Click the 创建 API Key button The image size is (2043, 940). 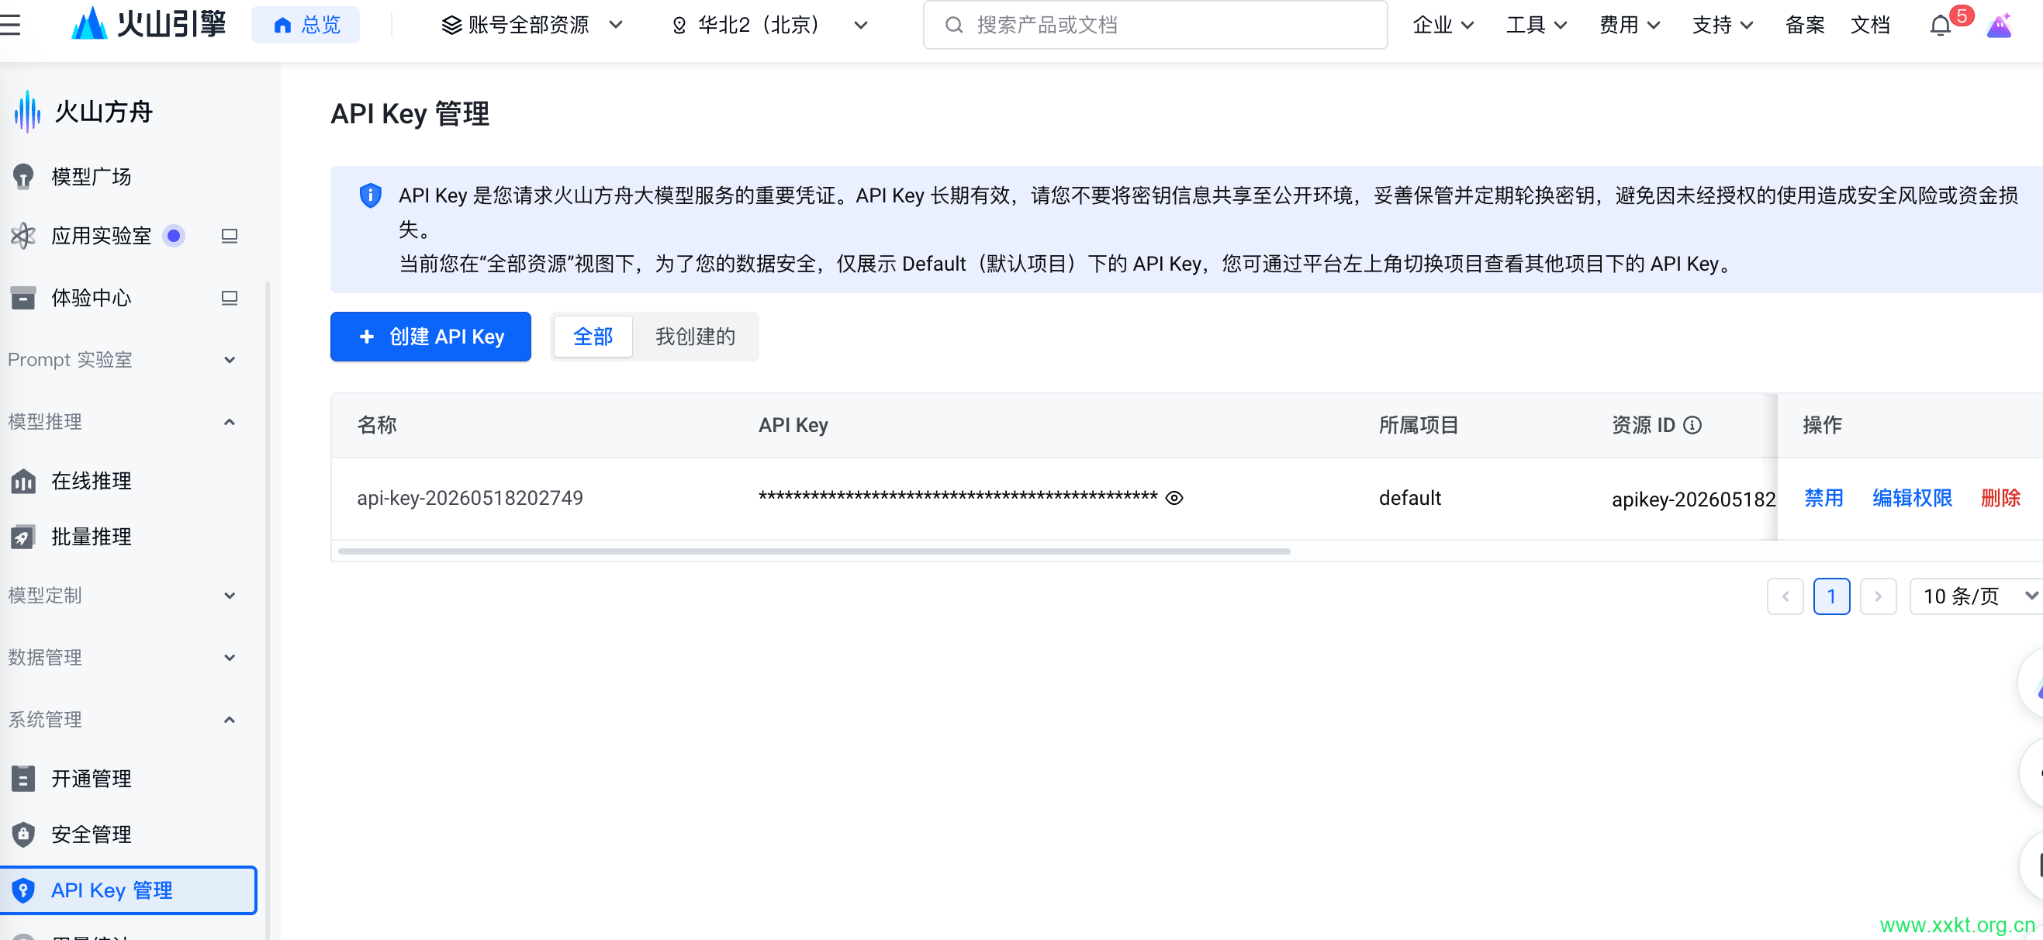click(x=430, y=337)
